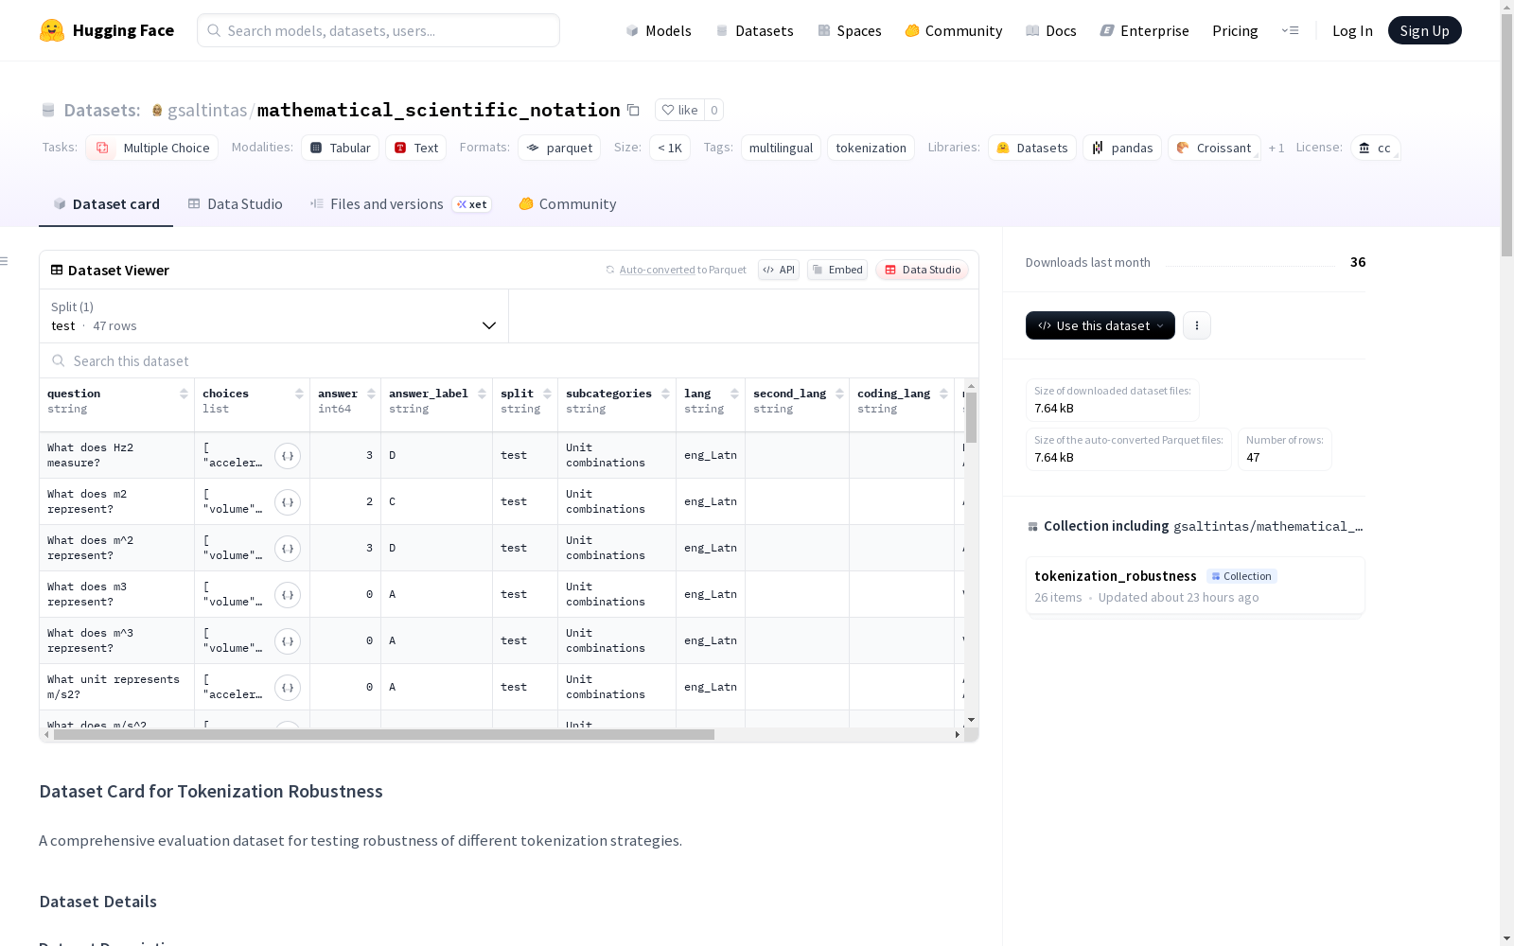This screenshot has width=1514, height=946.
Task: Expand choices JSON in the Hz2 row
Action: click(288, 456)
